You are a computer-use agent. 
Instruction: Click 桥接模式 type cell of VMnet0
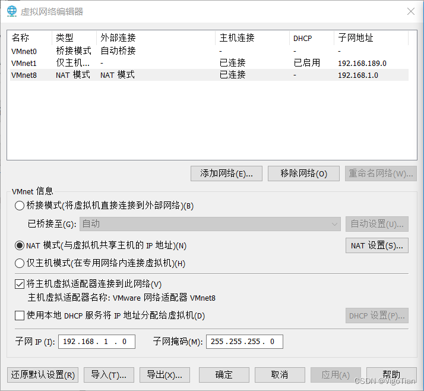click(x=74, y=51)
